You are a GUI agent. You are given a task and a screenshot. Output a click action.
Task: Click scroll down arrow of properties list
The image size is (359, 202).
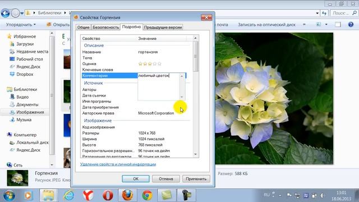tap(195, 154)
